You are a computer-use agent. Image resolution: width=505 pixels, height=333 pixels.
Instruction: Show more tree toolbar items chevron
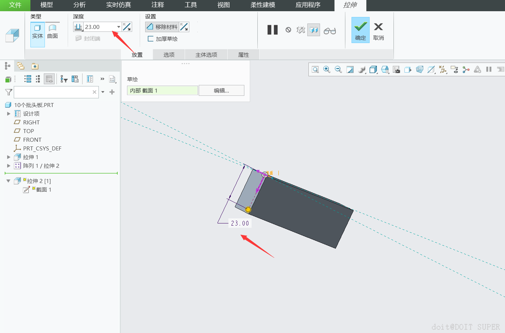tap(102, 79)
